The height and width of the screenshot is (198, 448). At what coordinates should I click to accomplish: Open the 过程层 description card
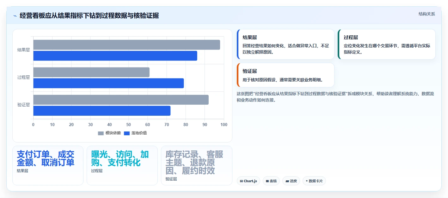[387, 44]
